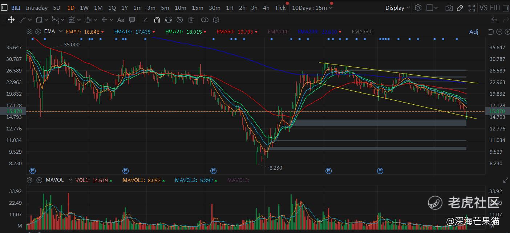Screen dimensions: 510x233
Task: Redo the last drawing action
Action: click(505, 20)
